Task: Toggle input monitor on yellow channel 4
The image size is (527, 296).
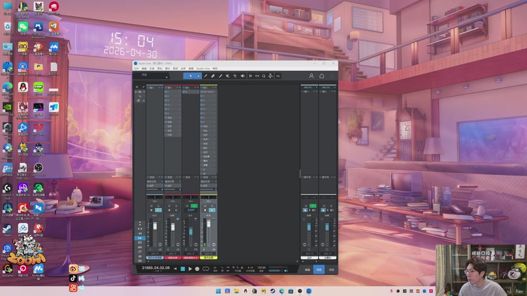Action: coord(212,210)
